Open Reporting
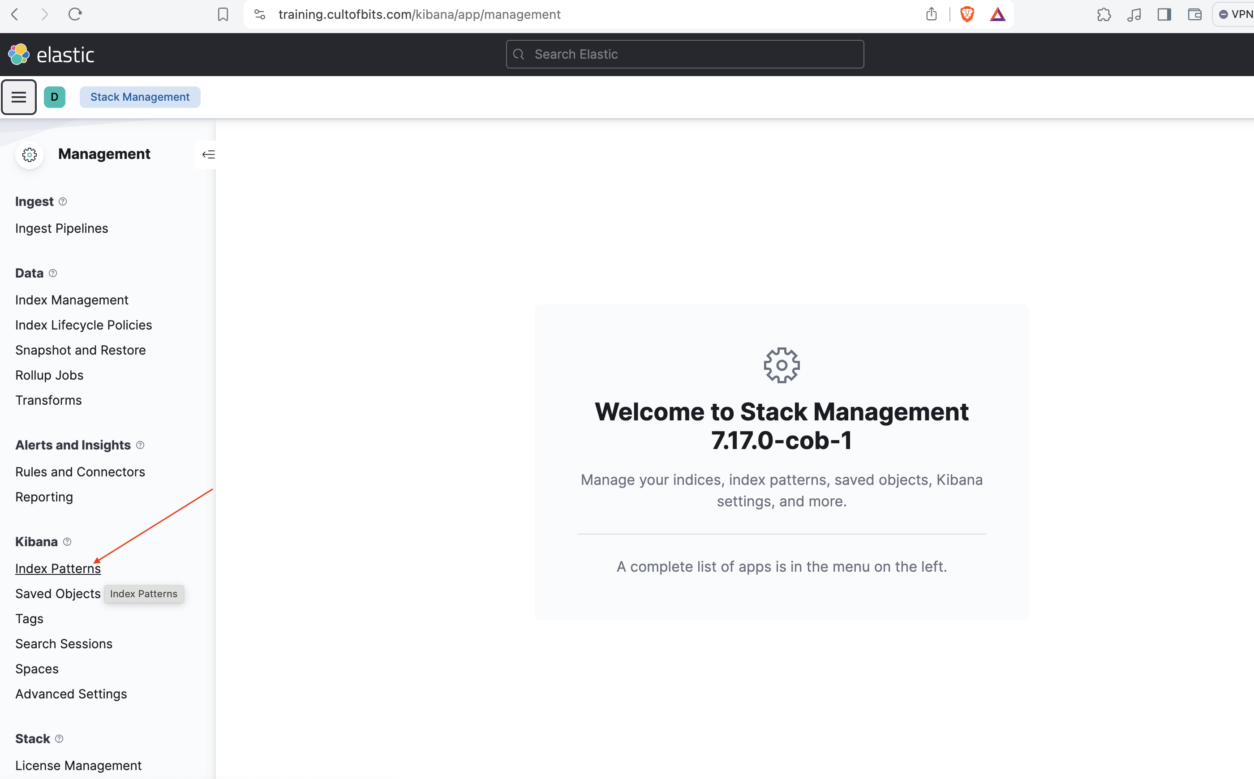 [44, 497]
